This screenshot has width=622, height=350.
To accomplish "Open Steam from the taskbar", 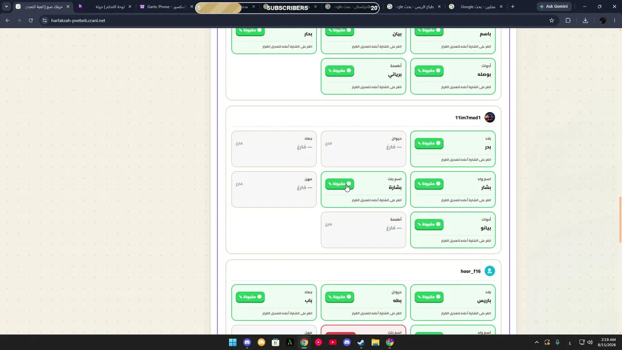I will point(361,342).
